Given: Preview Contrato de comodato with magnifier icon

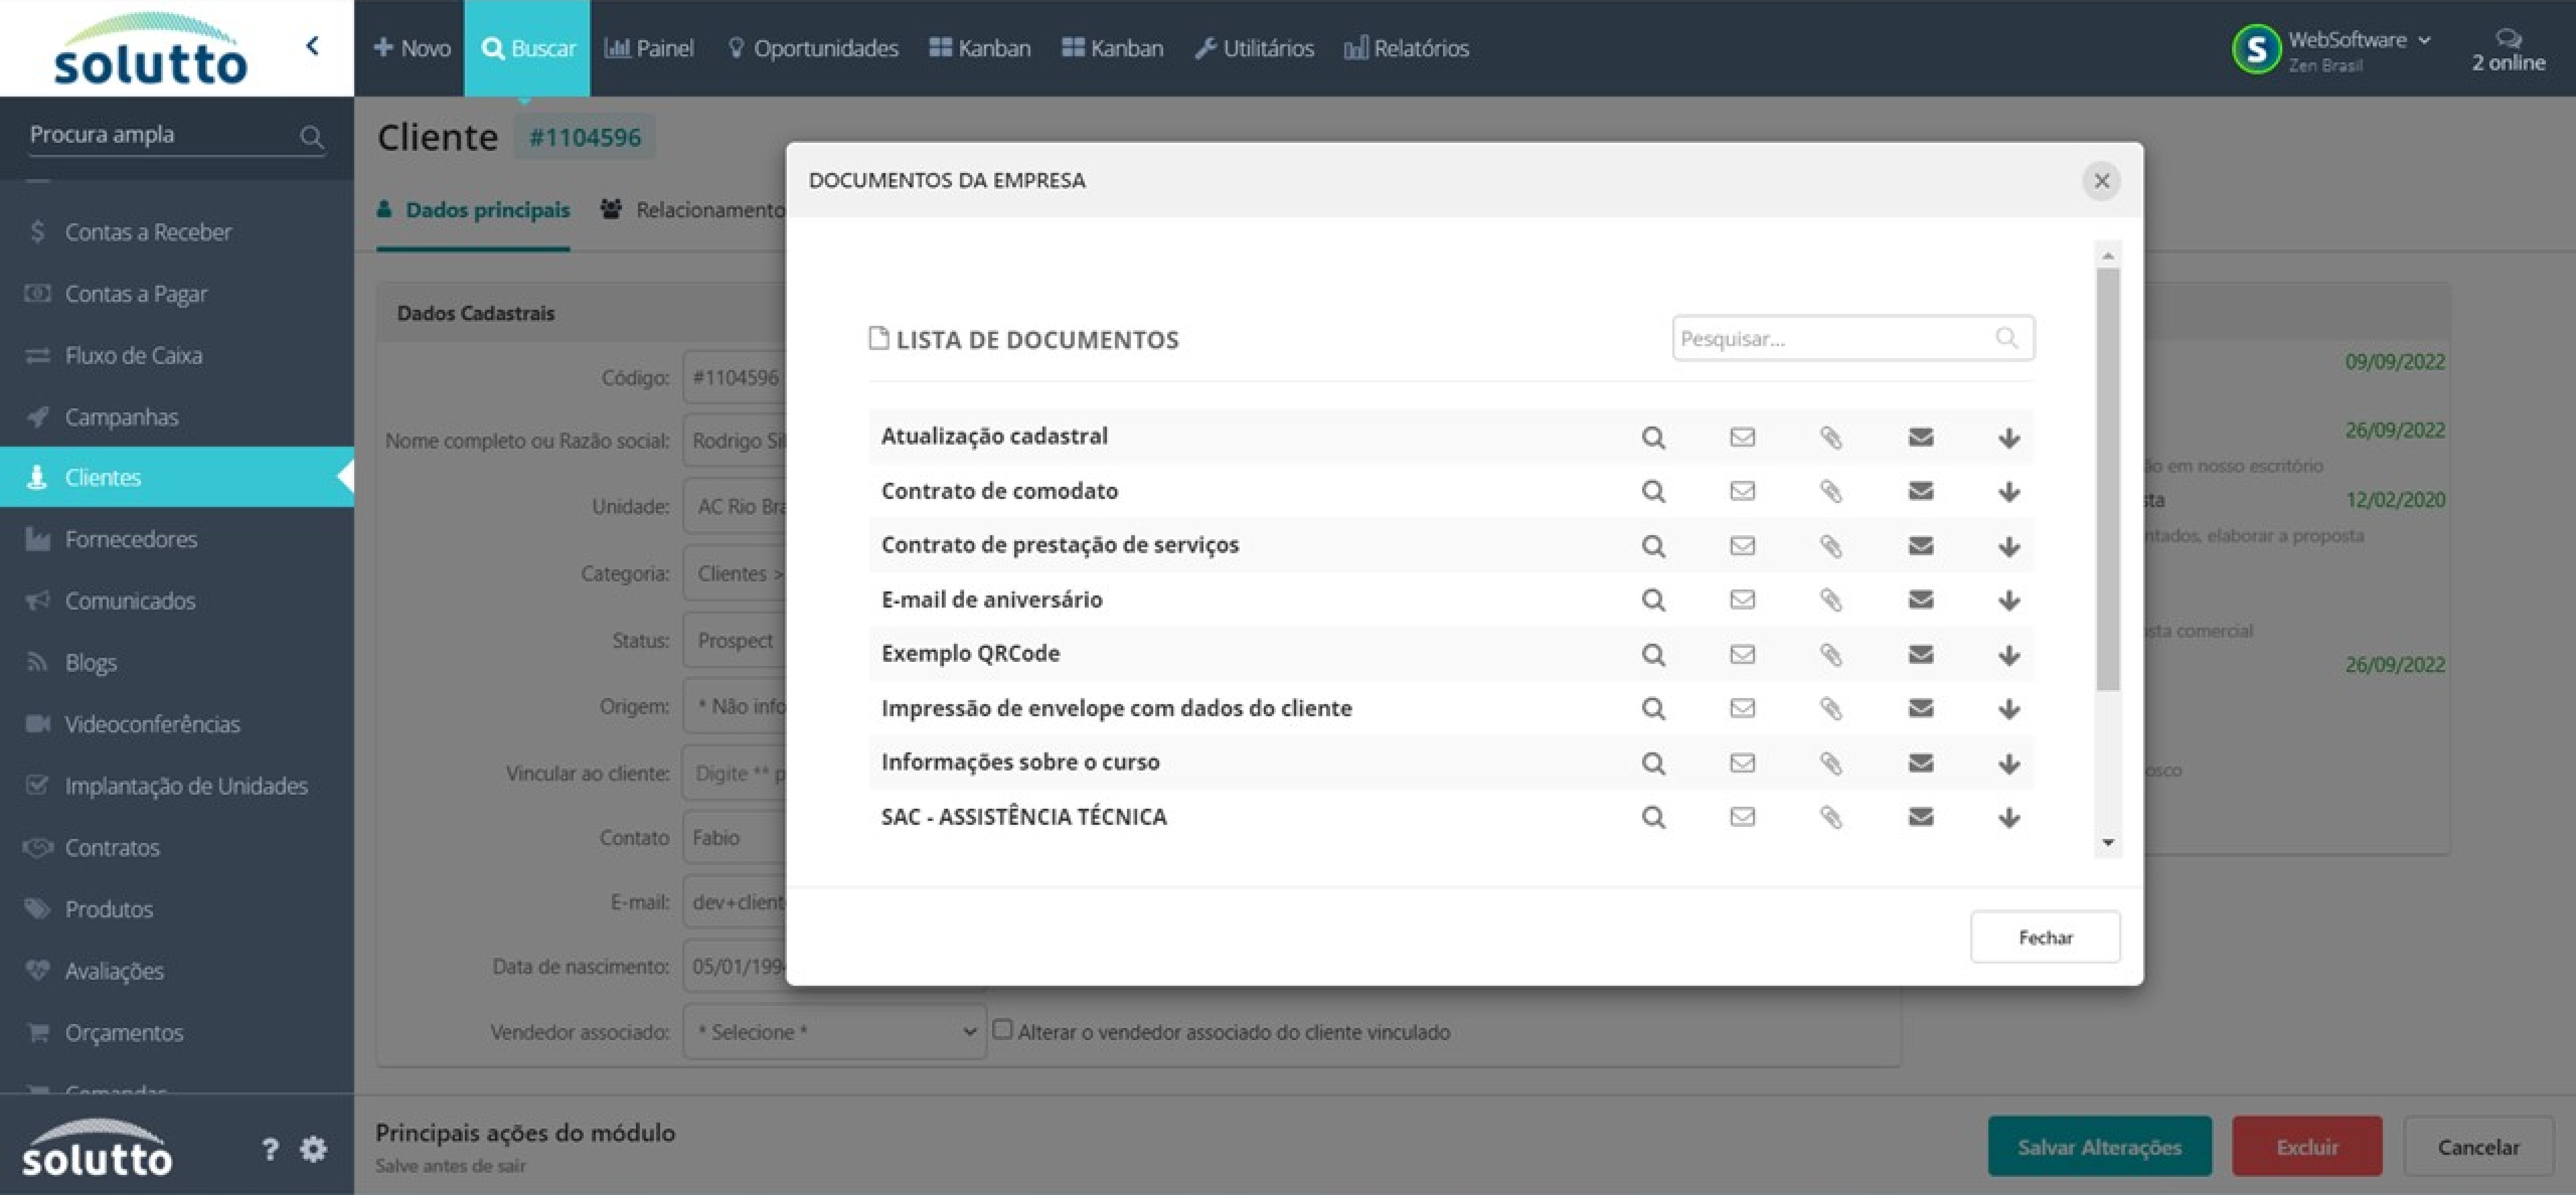Looking at the screenshot, I should coord(1653,491).
